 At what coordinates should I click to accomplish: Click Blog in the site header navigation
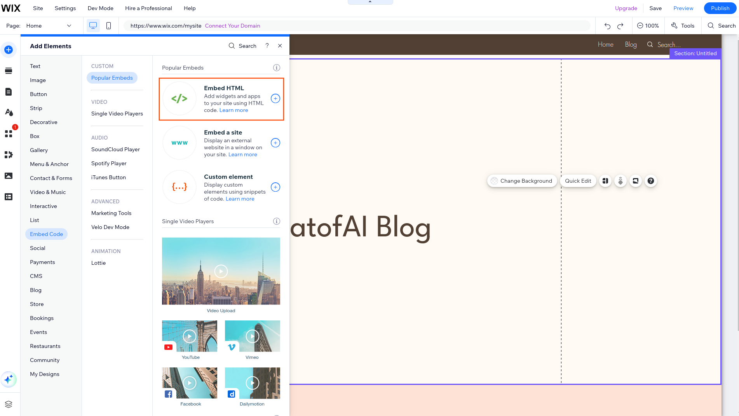click(631, 44)
